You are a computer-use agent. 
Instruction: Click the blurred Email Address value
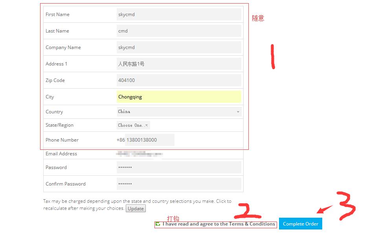pos(139,154)
